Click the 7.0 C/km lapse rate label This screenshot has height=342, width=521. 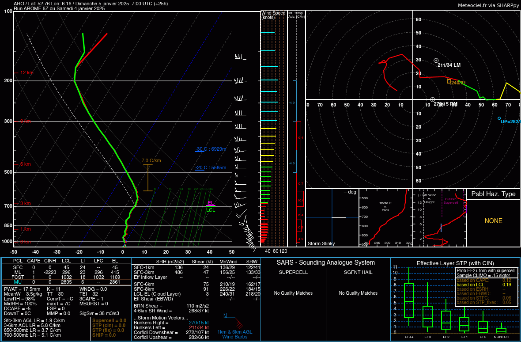pyautogui.click(x=151, y=160)
